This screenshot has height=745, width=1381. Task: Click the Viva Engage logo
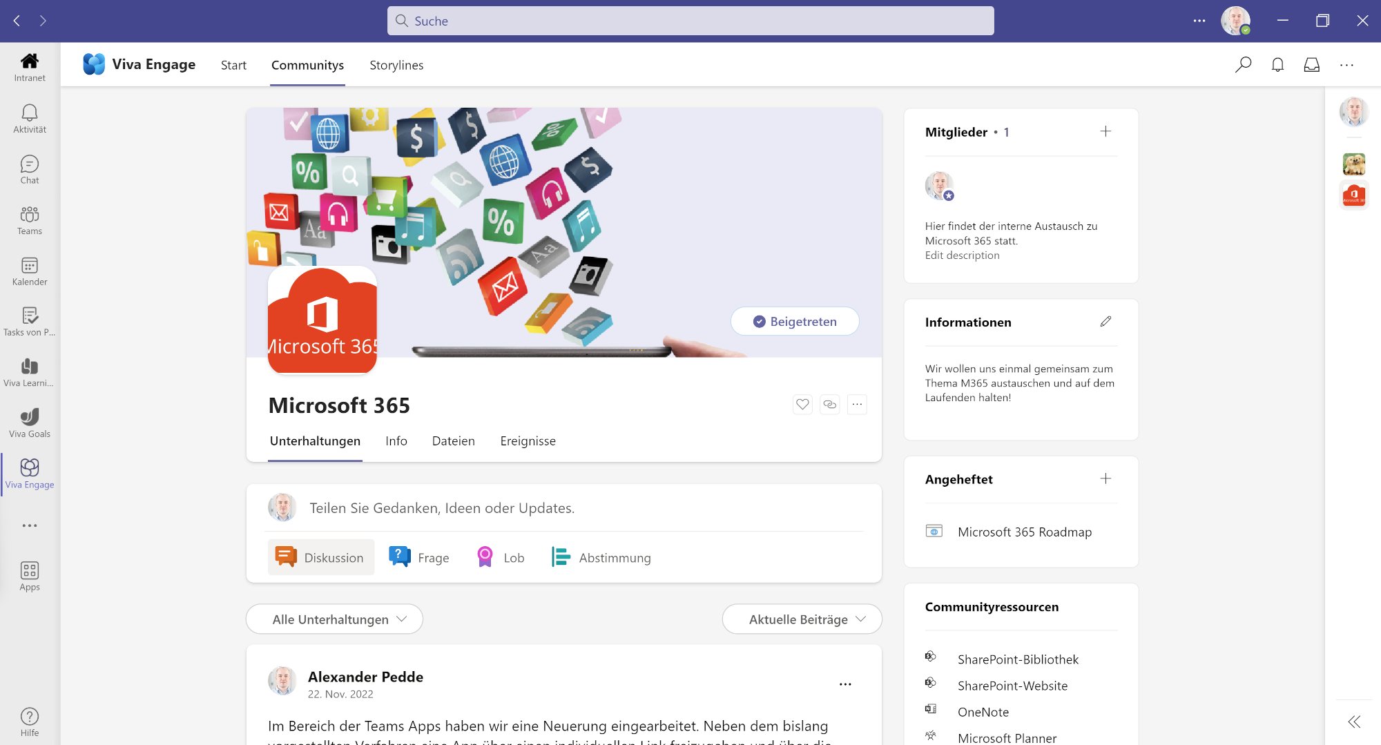[94, 64]
